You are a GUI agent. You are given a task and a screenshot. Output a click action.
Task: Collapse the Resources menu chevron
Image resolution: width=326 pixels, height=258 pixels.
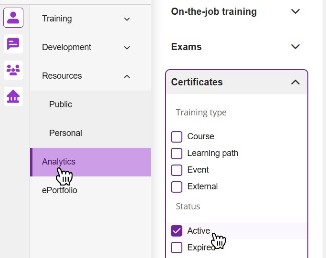click(127, 76)
